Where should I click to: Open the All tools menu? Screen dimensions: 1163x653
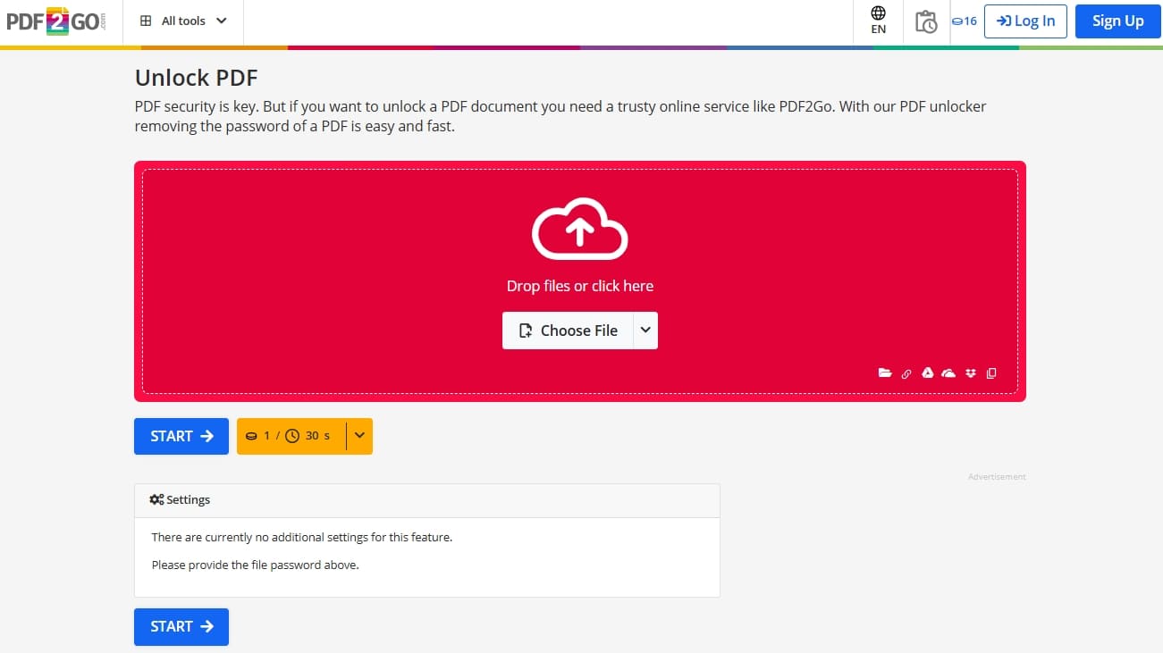pos(183,21)
